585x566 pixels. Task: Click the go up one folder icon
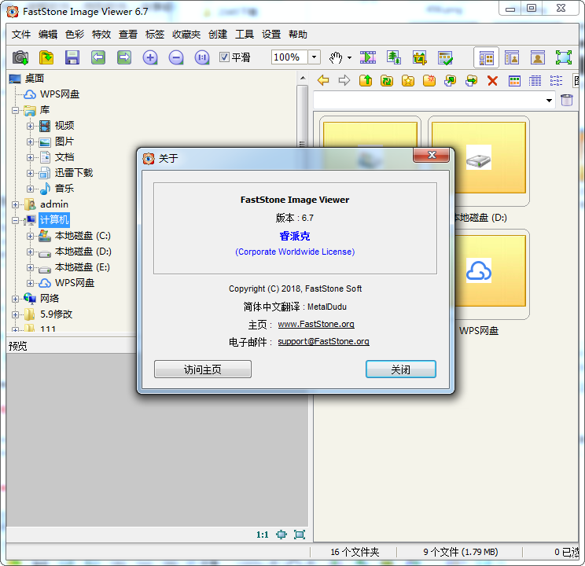click(x=366, y=80)
